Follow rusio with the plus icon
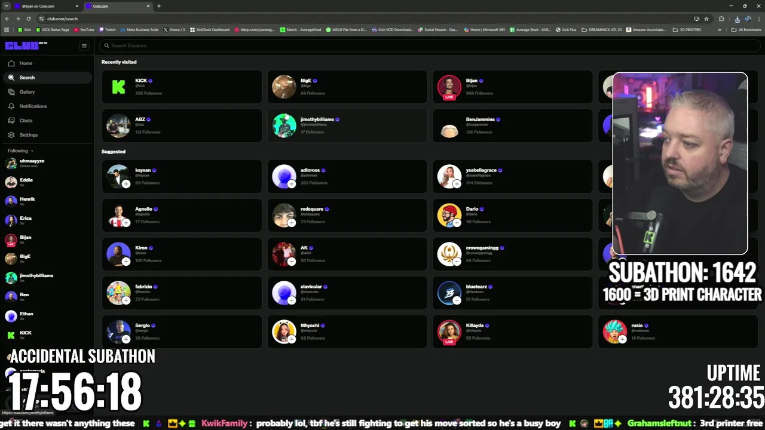 tap(623, 339)
